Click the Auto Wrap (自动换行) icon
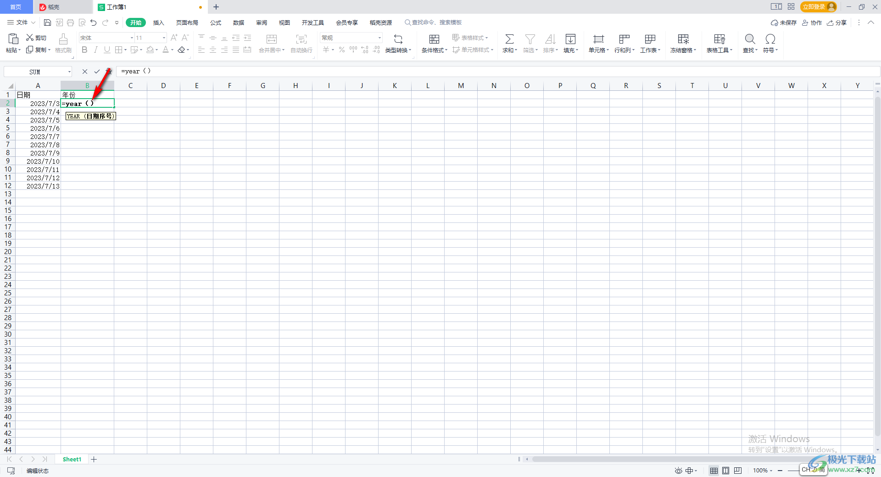 pyautogui.click(x=301, y=39)
